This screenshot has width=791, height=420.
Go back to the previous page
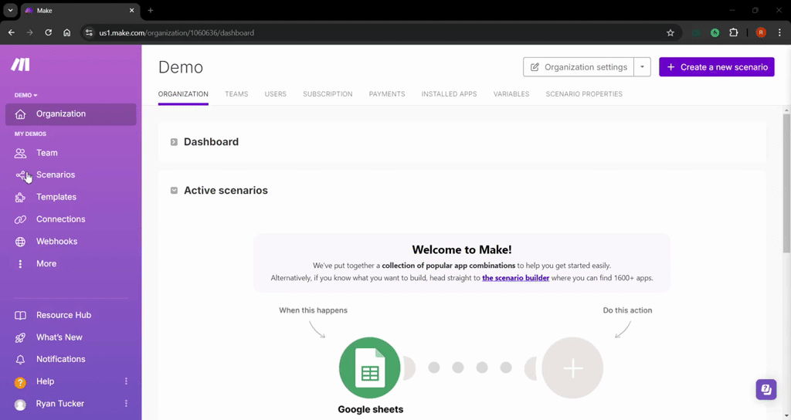pyautogui.click(x=12, y=32)
